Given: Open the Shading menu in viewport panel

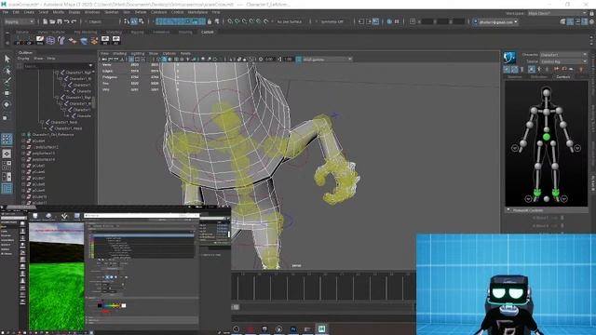Looking at the screenshot, I should [x=119, y=54].
